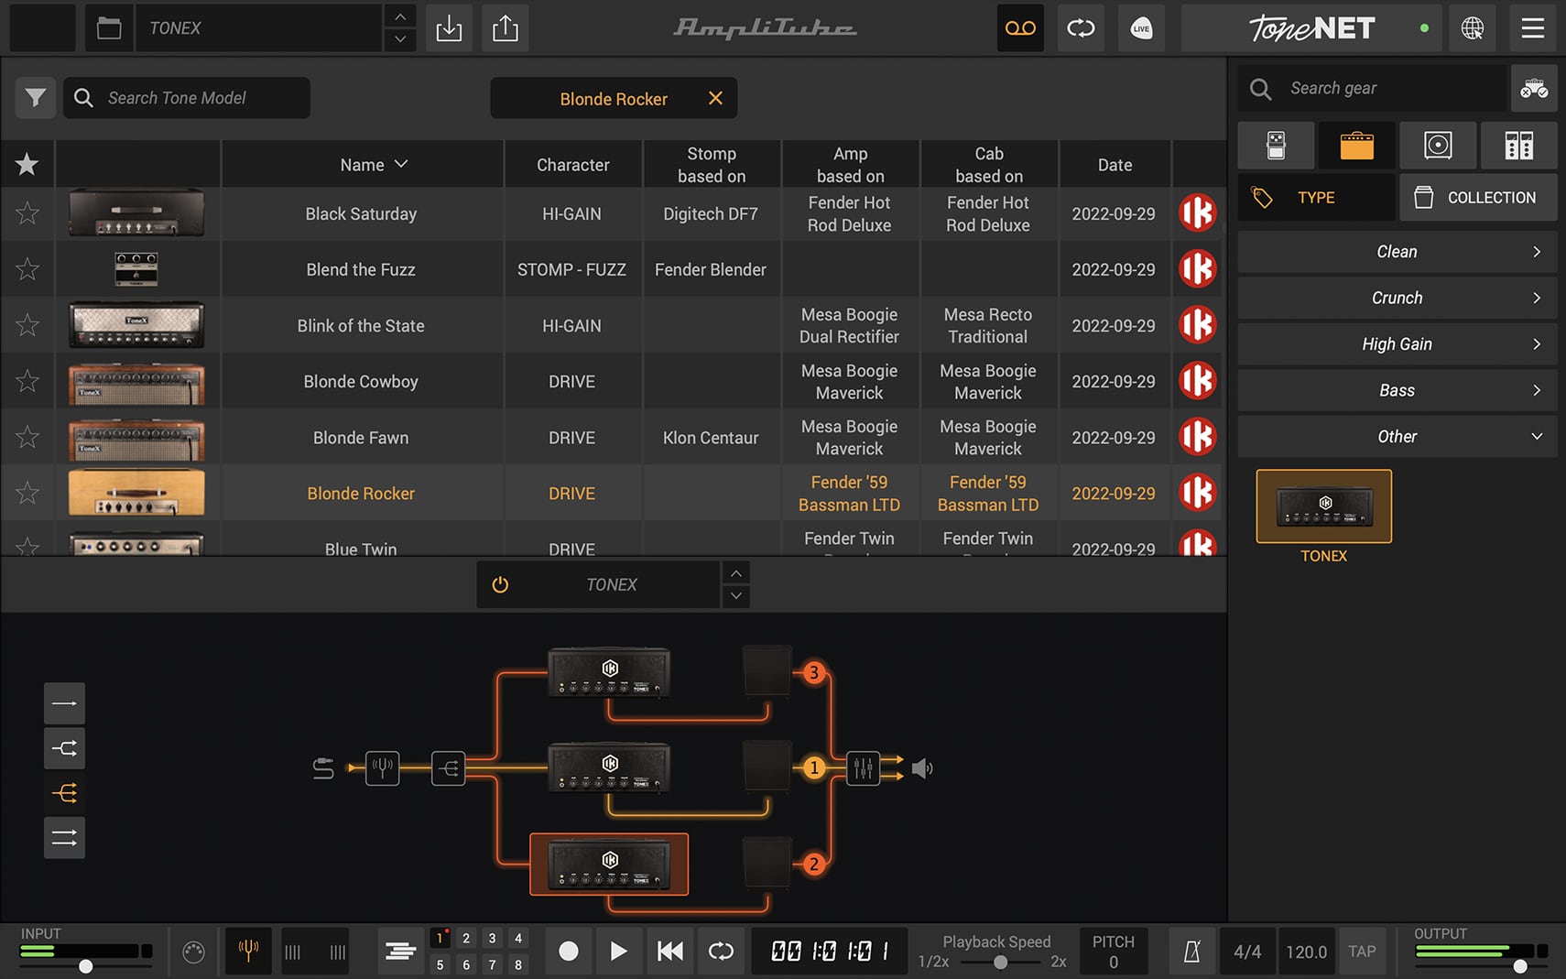1566x979 pixels.
Task: Adjust the Playback Speed slider
Action: [x=1000, y=963]
